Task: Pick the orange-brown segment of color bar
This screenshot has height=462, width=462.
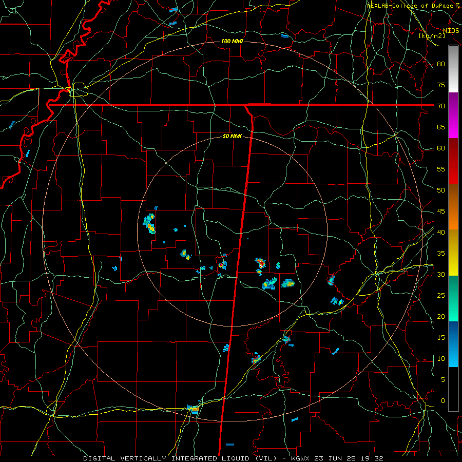Action: coord(453,207)
